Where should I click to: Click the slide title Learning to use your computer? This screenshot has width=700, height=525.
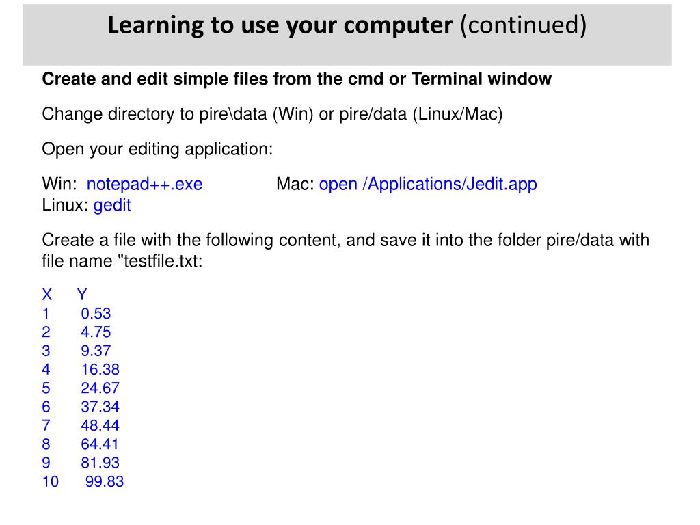(280, 25)
